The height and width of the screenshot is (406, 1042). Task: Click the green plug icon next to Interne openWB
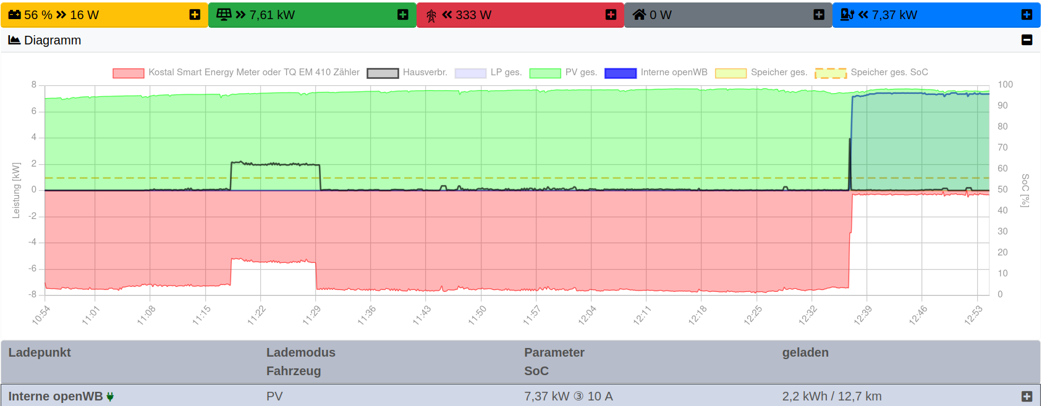click(x=110, y=397)
